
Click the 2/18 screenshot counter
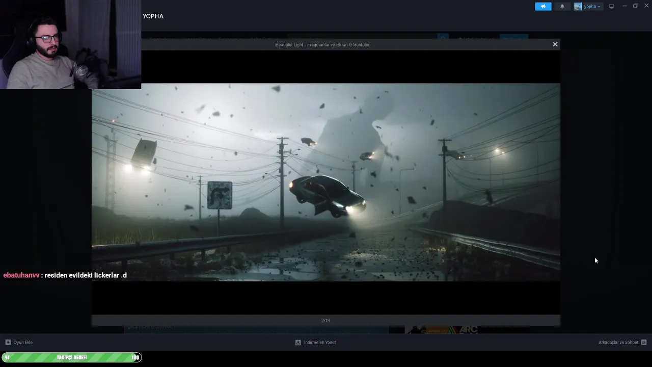click(326, 321)
